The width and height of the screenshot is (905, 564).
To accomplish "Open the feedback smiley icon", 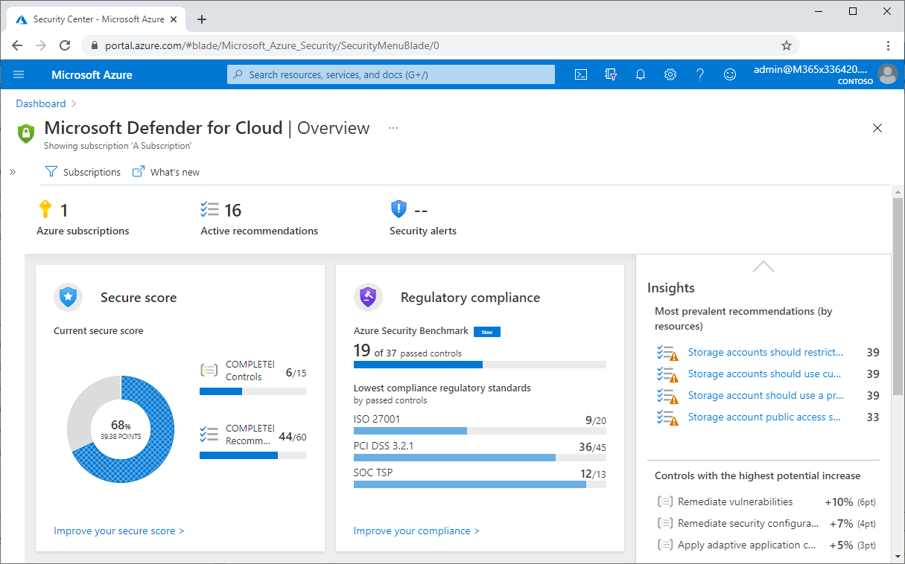I will click(730, 74).
